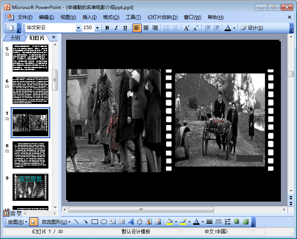Switch to the 大纲 outline tab
The height and width of the screenshot is (239, 297).
tap(15, 38)
